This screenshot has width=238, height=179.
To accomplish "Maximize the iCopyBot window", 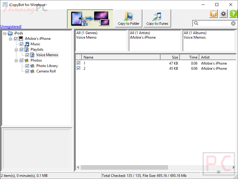I will (217, 5).
